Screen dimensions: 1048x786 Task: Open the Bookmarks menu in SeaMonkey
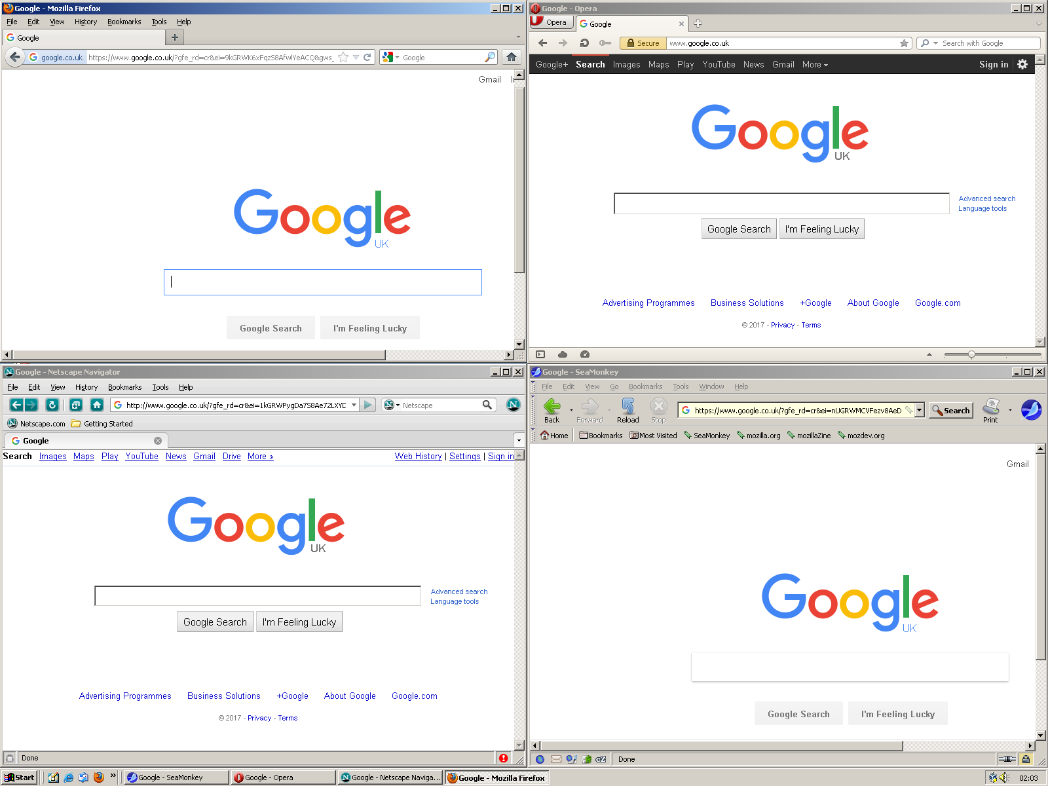pyautogui.click(x=646, y=386)
